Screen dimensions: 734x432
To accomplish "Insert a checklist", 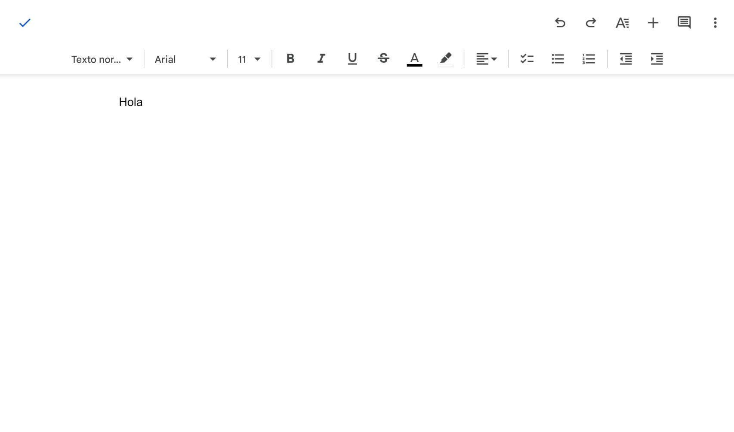I will (527, 59).
